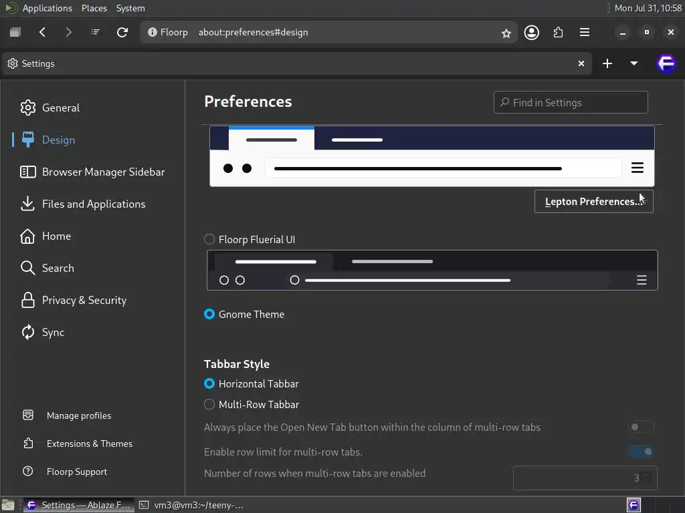
Task: Go back to the previous page
Action: [43, 32]
